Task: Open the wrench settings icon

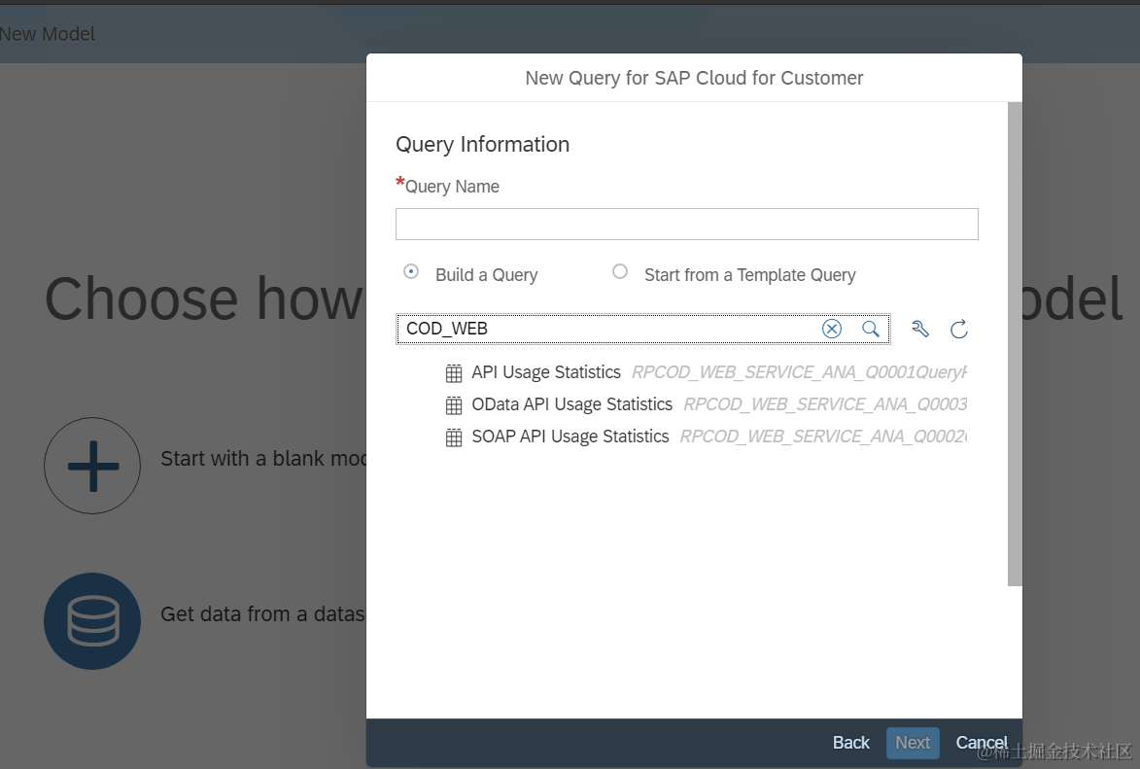Action: [x=920, y=330]
